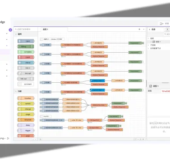
Task: Focus the palette filter search field
Action: pos(25,30)
